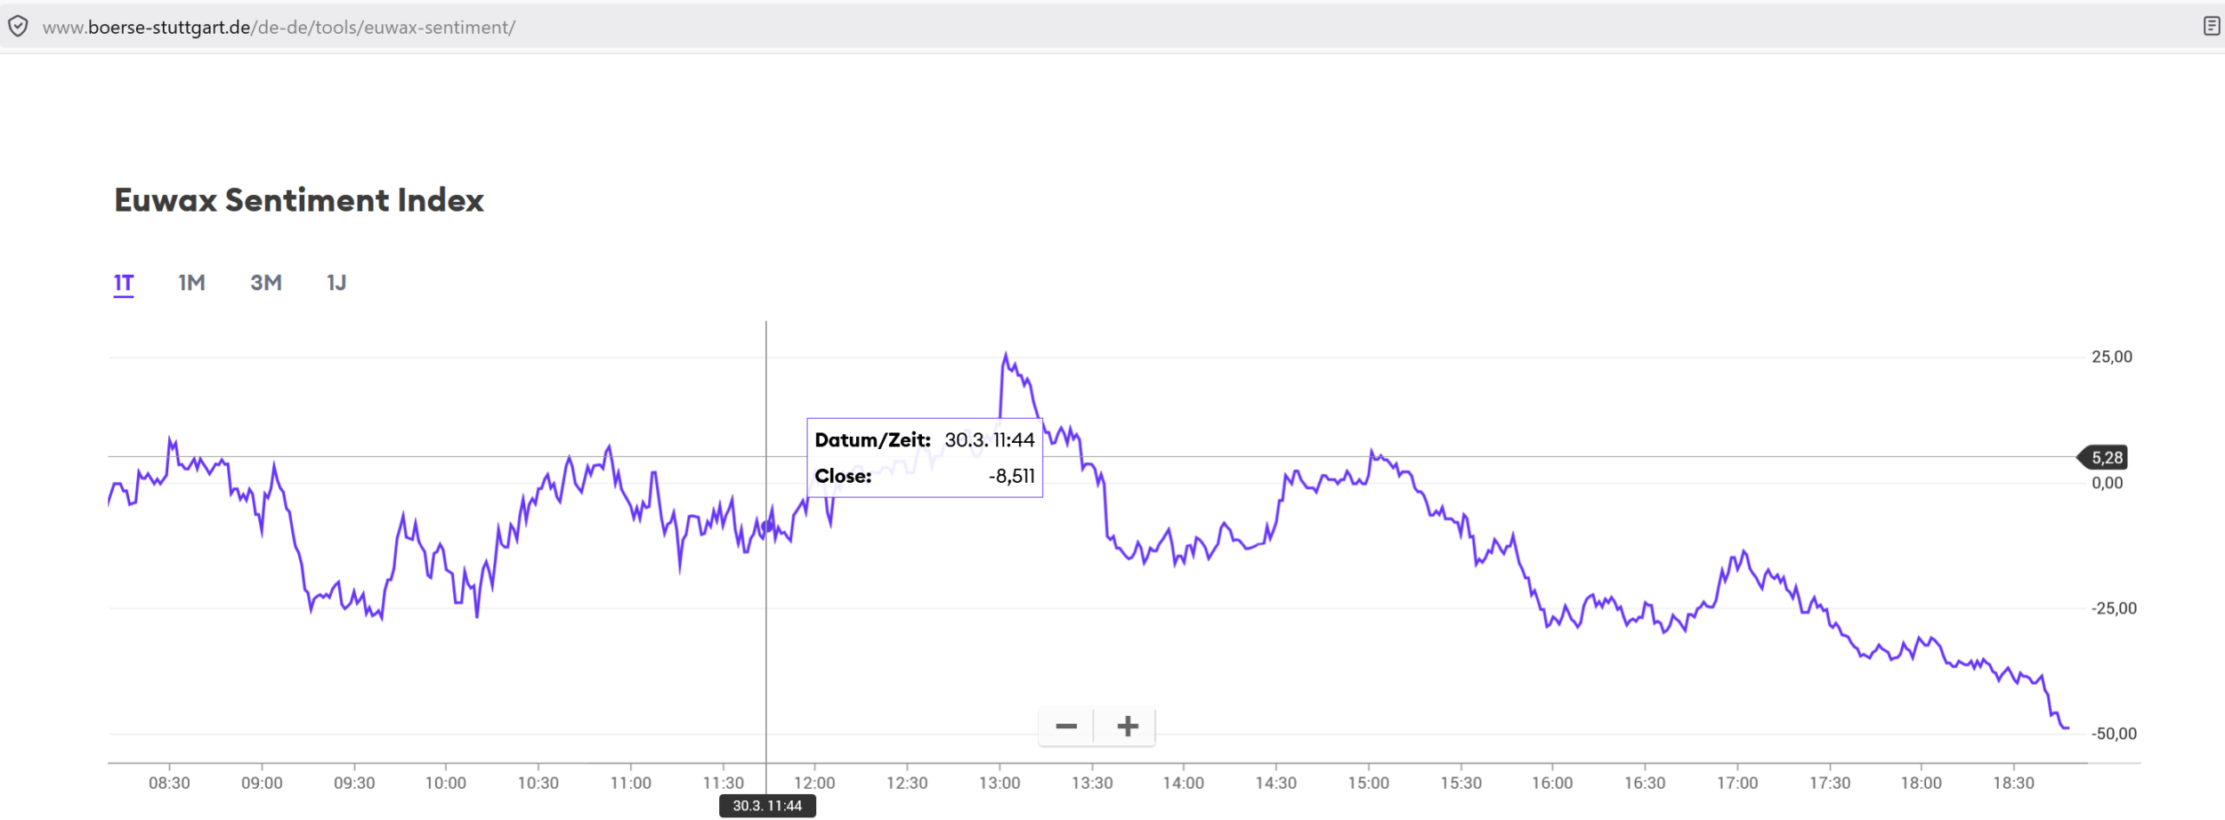Click the 5,28 current value price label

[2107, 458]
